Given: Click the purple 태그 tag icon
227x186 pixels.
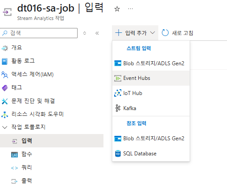Looking at the screenshot, I should pyautogui.click(x=4, y=88).
